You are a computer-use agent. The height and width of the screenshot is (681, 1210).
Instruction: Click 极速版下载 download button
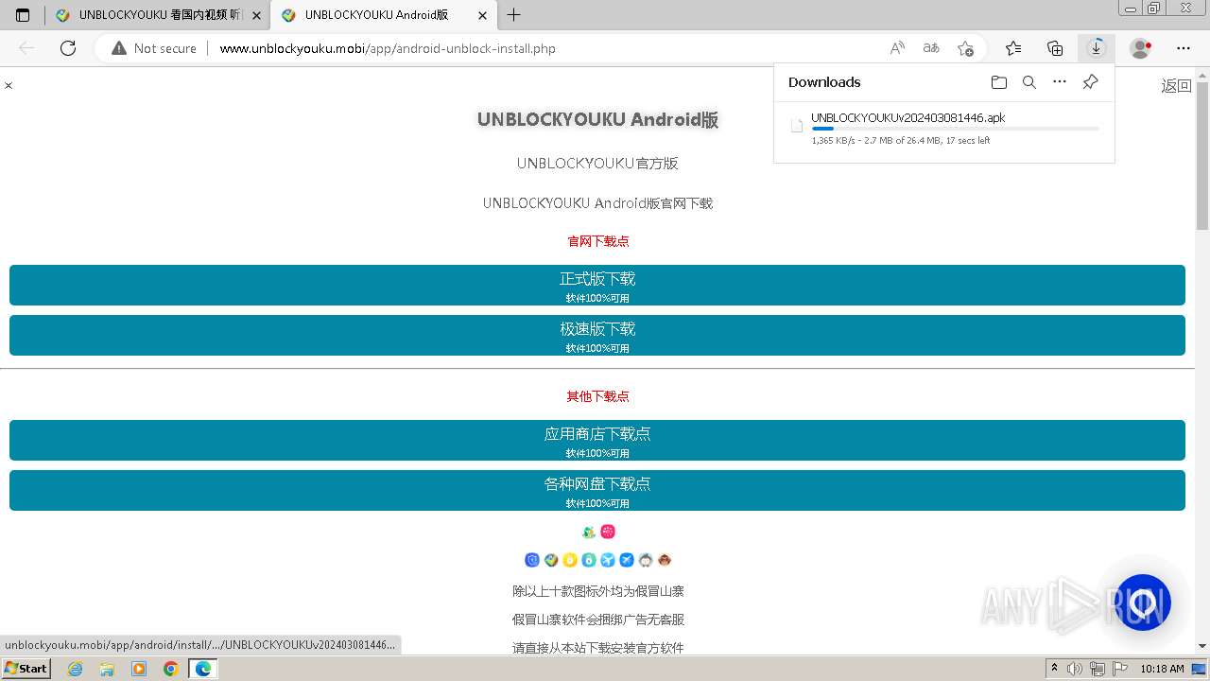[597, 335]
